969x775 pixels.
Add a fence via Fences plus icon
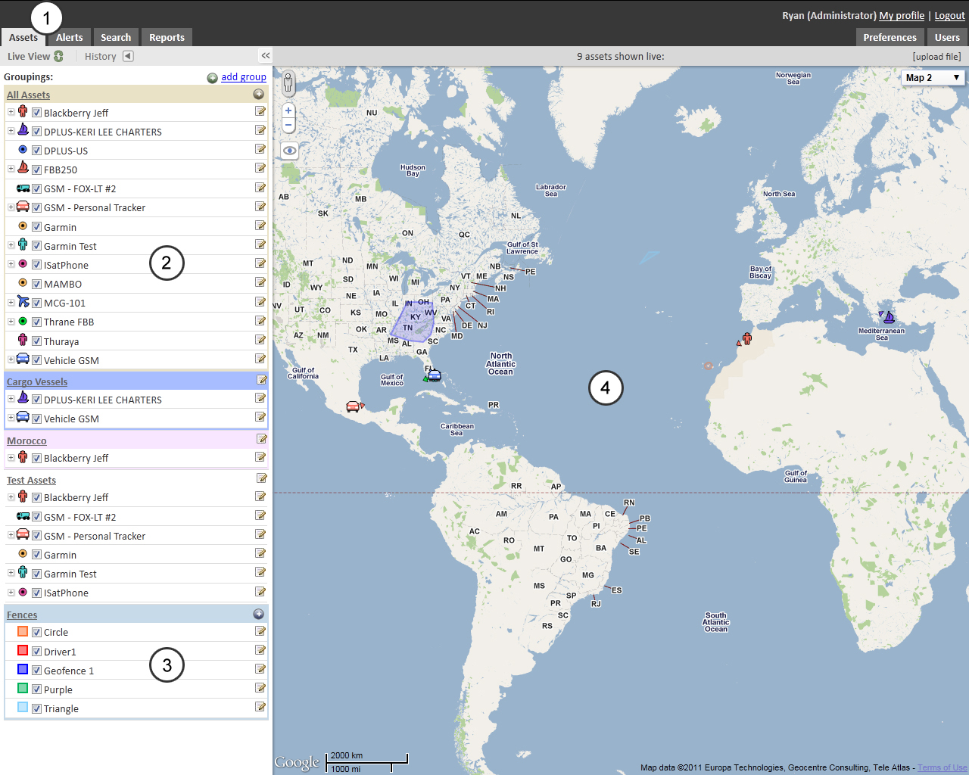point(258,614)
